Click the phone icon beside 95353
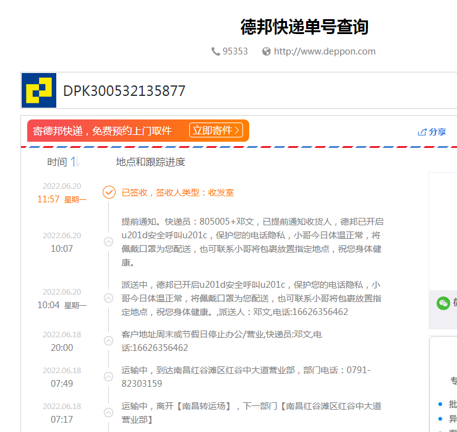The height and width of the screenshot is (432, 457). 215,51
